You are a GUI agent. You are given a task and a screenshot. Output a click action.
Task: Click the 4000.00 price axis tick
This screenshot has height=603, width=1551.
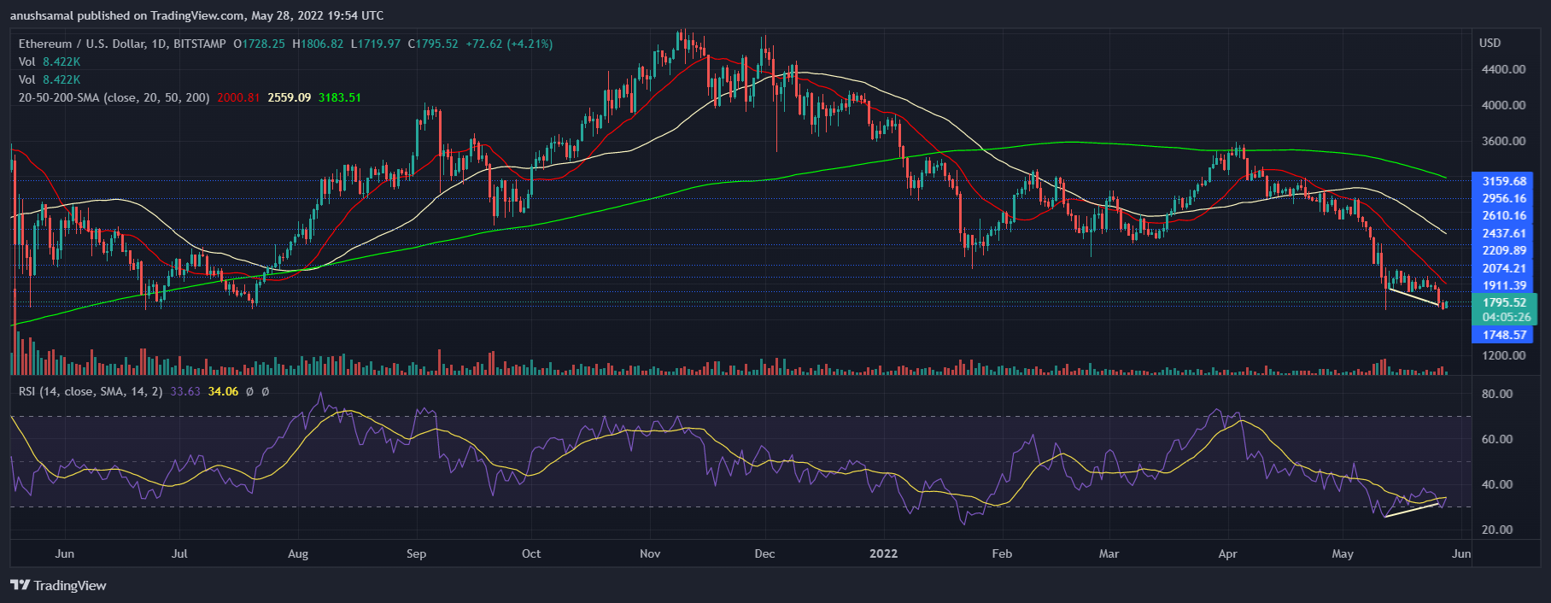click(1504, 105)
